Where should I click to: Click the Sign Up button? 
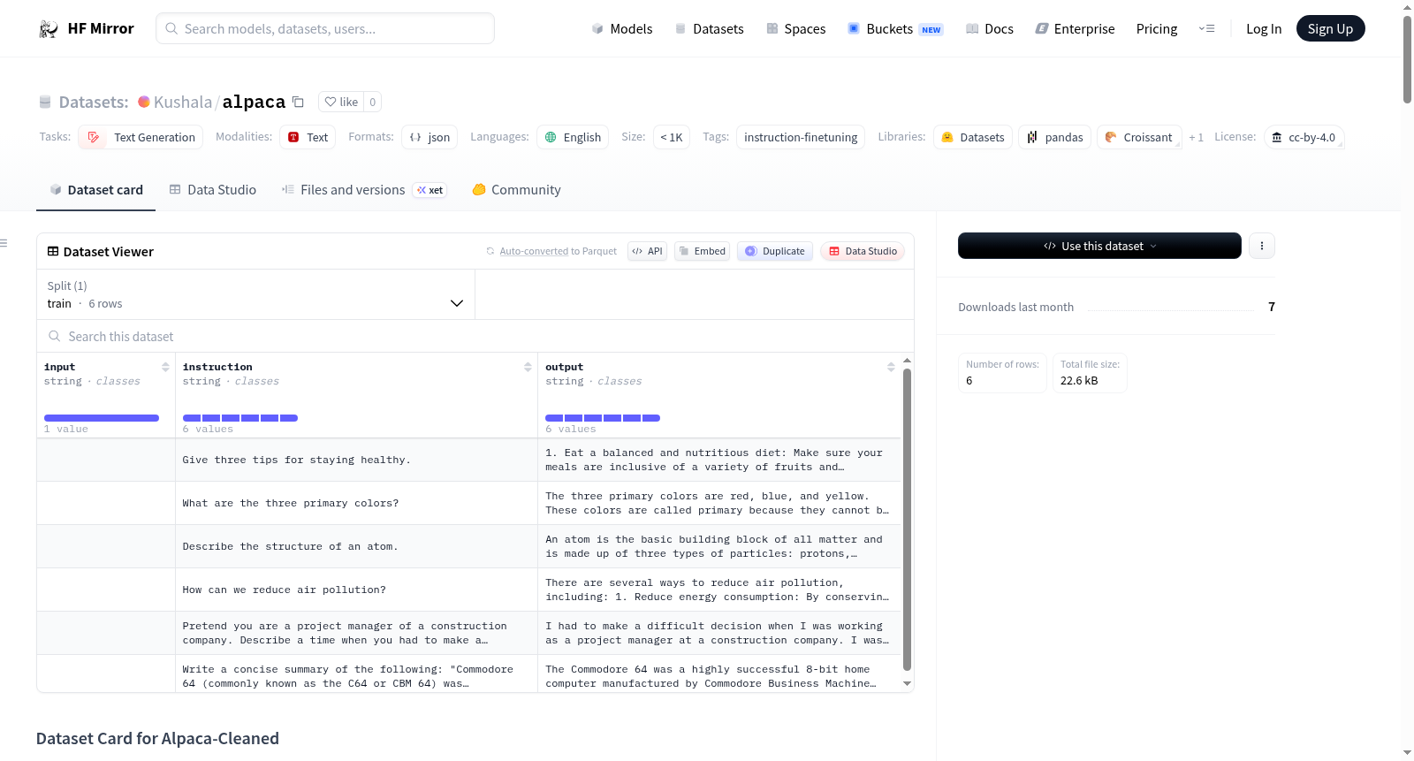[x=1330, y=28]
